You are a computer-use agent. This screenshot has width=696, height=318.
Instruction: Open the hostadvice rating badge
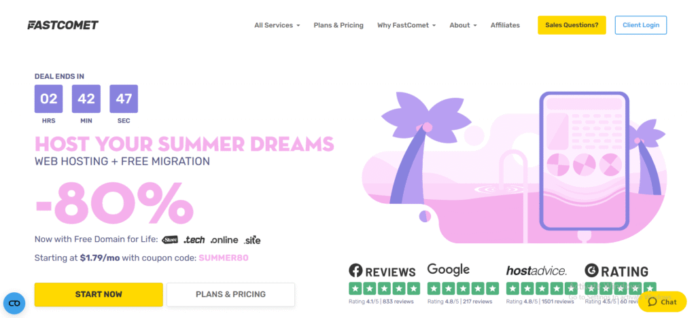coord(542,284)
